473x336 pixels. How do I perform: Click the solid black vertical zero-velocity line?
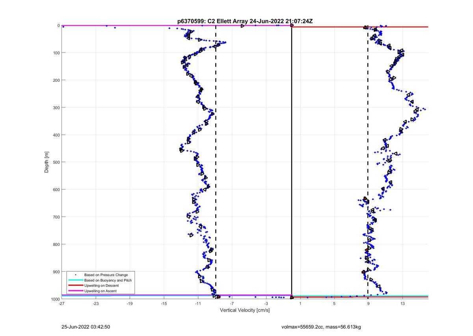click(292, 162)
